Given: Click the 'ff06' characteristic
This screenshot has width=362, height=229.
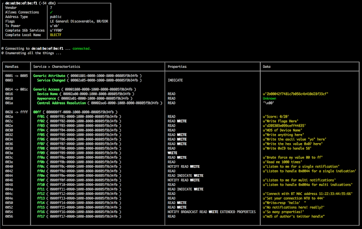Looking at the screenshot, I should point(41,139).
